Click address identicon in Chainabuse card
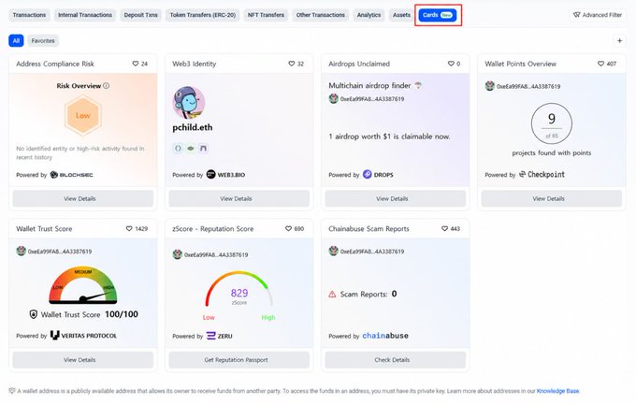 (333, 251)
